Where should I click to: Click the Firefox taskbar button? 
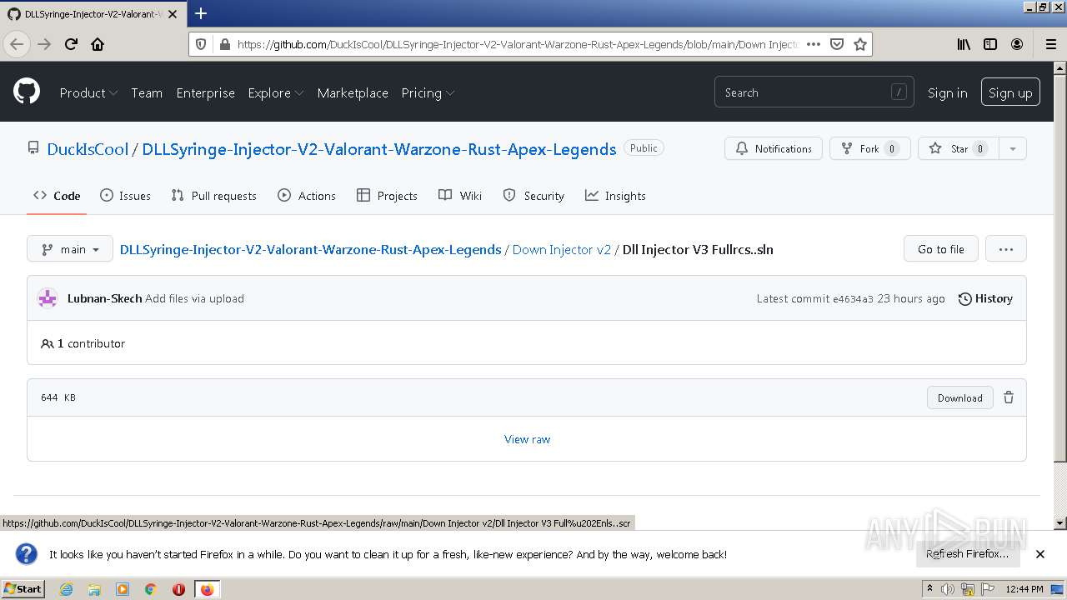pyautogui.click(x=207, y=589)
